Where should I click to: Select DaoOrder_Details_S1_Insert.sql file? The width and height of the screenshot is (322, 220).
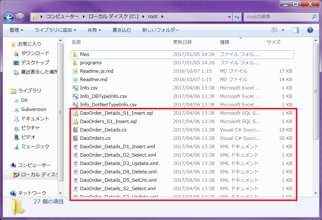116,113
